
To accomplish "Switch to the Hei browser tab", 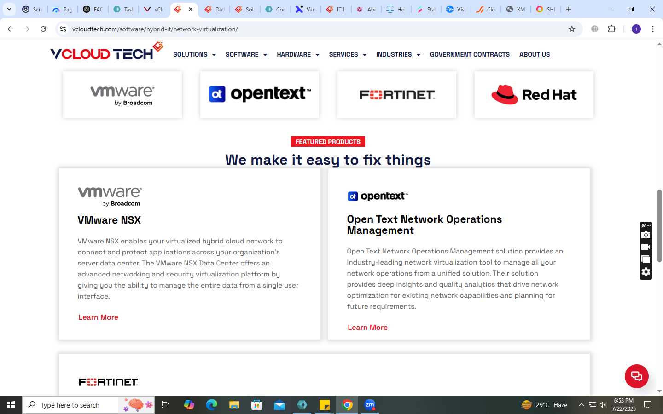I will (x=395, y=9).
